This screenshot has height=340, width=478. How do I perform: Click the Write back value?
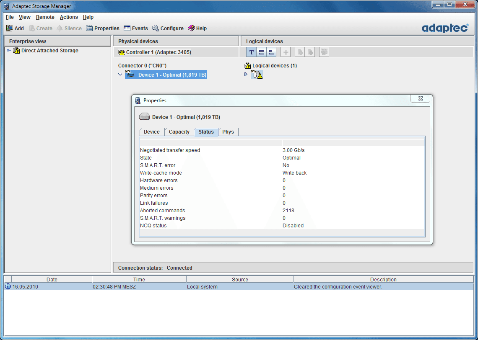(x=294, y=173)
